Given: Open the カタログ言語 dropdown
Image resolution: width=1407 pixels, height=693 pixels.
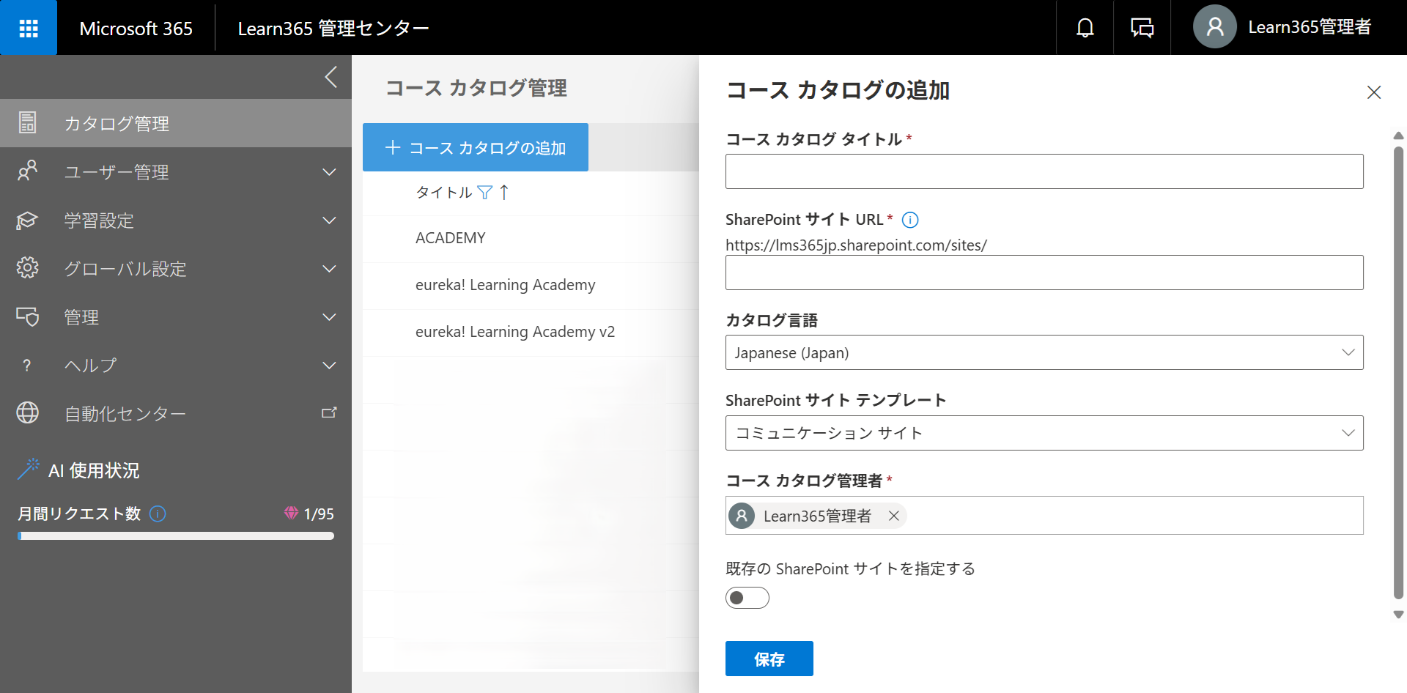Looking at the screenshot, I should click(x=1044, y=352).
